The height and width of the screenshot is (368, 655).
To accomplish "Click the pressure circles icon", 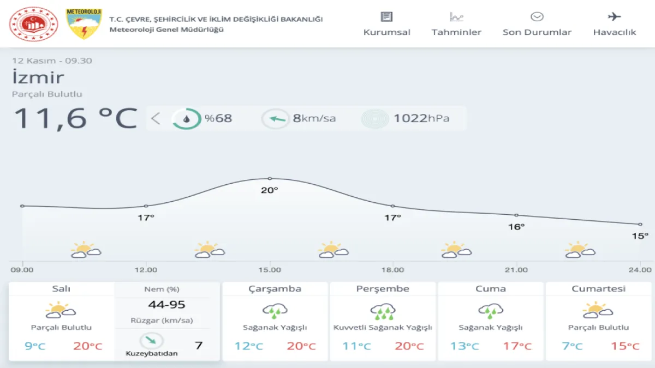I will (375, 118).
